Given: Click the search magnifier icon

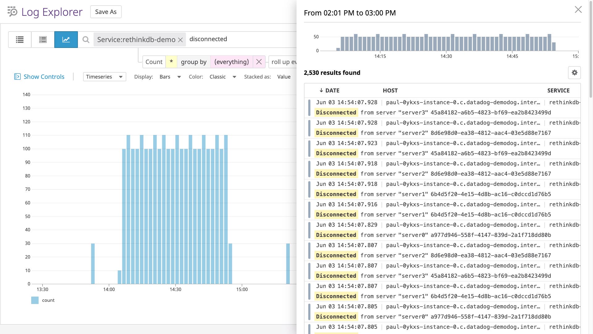Looking at the screenshot, I should click(86, 40).
